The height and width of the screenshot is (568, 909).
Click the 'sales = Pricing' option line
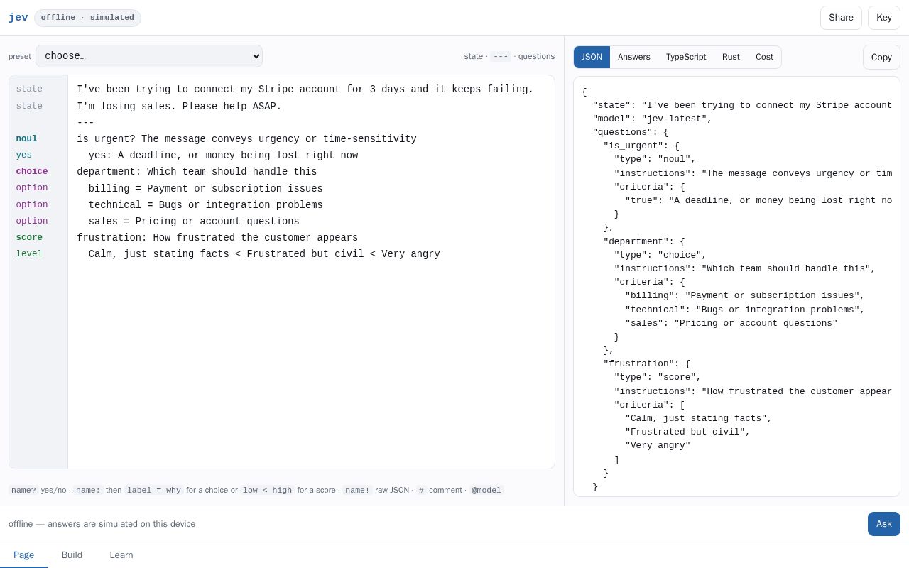point(194,222)
